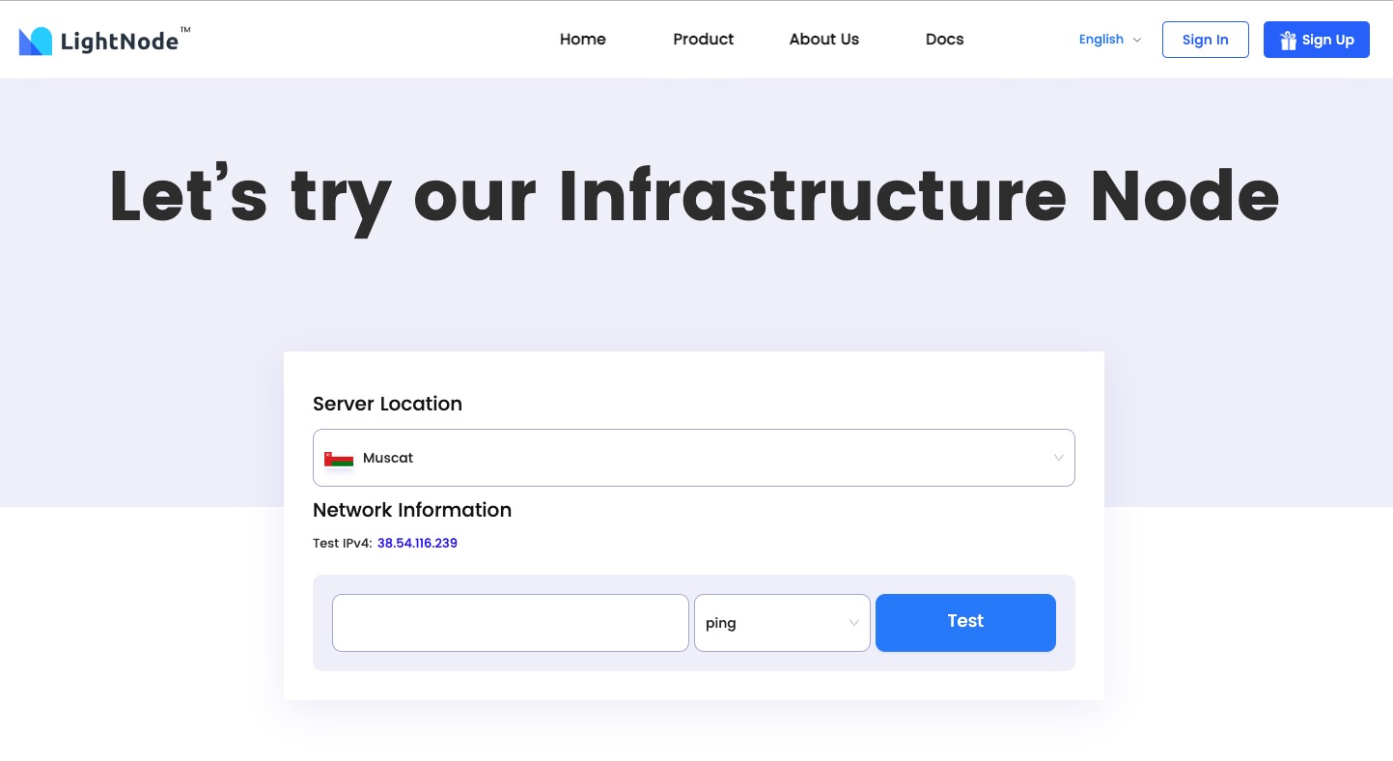Click the LightNode logo icon

pos(34,40)
